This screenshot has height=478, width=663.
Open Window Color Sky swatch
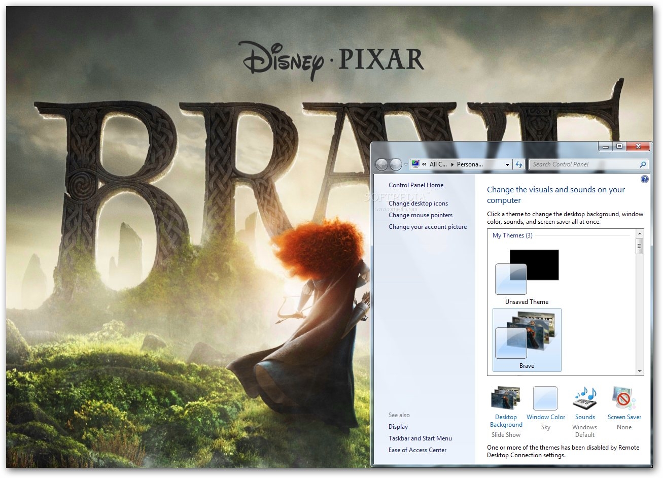tap(545, 398)
